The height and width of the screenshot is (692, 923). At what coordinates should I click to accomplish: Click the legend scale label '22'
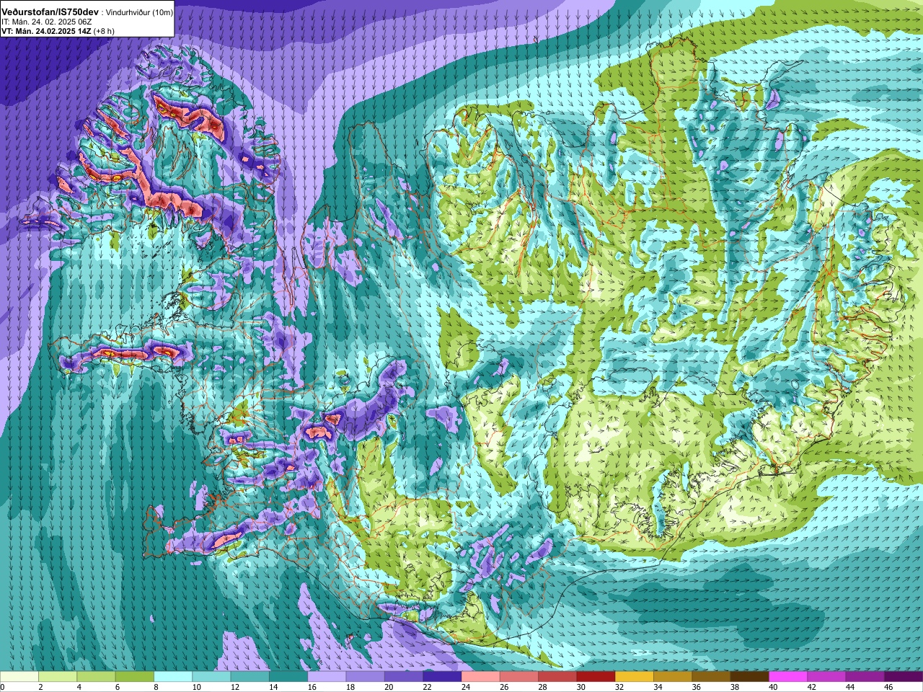[426, 688]
